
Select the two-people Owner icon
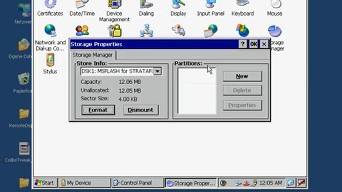pos(82,30)
